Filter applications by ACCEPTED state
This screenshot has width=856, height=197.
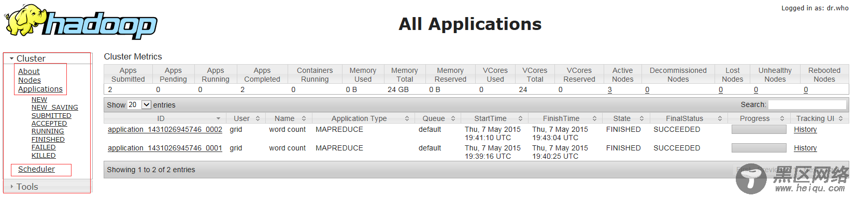tap(49, 124)
